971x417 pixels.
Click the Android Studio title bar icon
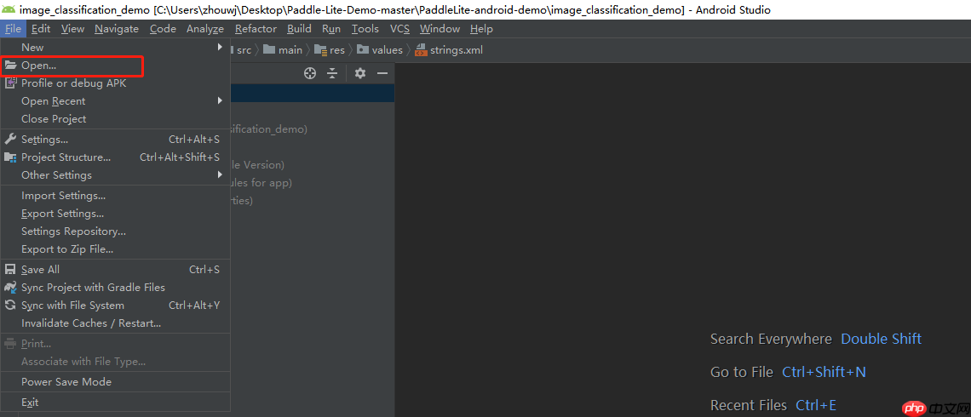9,9
